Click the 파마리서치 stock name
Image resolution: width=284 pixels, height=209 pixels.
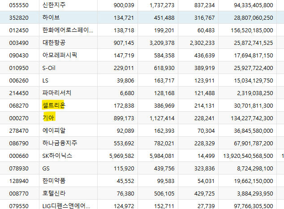tap(57, 93)
